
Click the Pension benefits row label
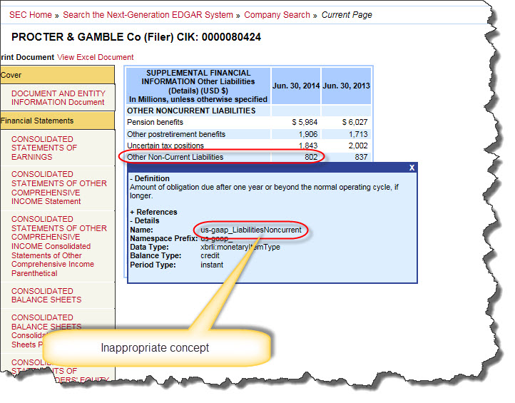(x=155, y=122)
